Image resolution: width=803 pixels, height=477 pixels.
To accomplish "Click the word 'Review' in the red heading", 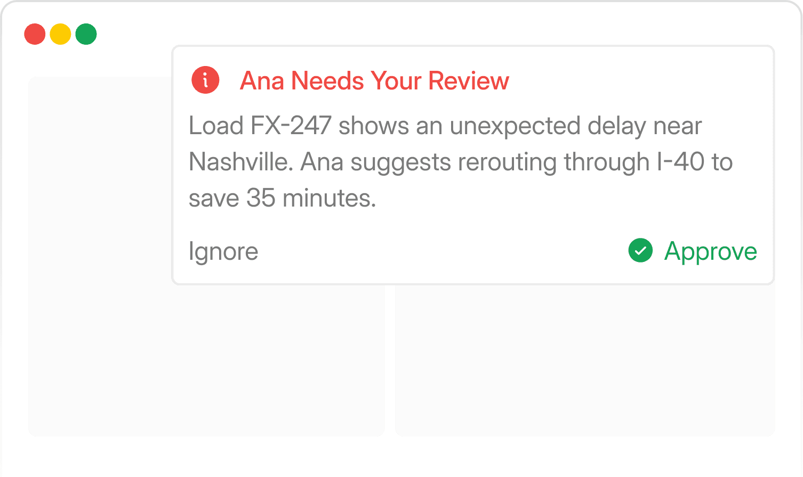I will 469,81.
